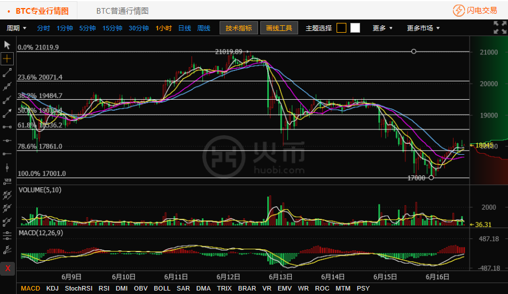Viewport: 508px width, 294px height.
Task: Select the trend line drawing tool
Action: pyautogui.click(x=7, y=73)
